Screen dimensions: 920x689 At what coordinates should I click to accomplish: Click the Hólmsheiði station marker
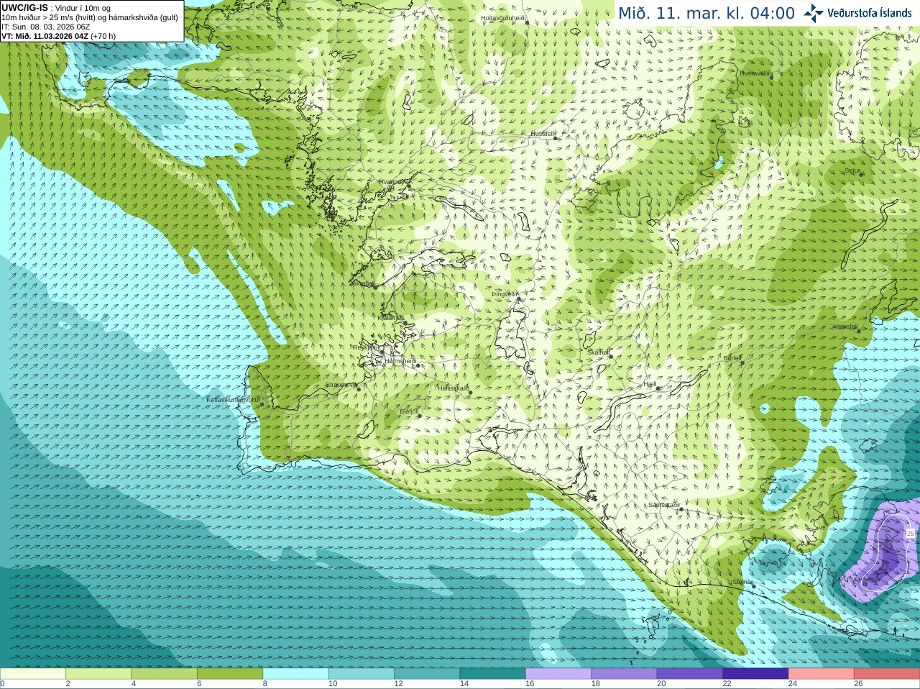click(x=418, y=365)
